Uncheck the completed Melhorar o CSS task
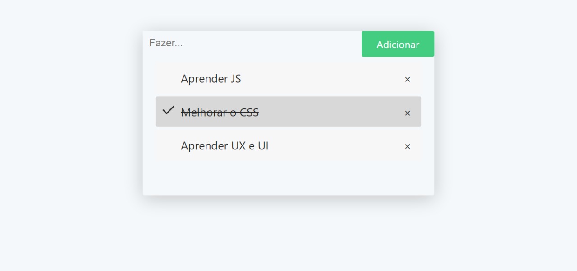 288,112
